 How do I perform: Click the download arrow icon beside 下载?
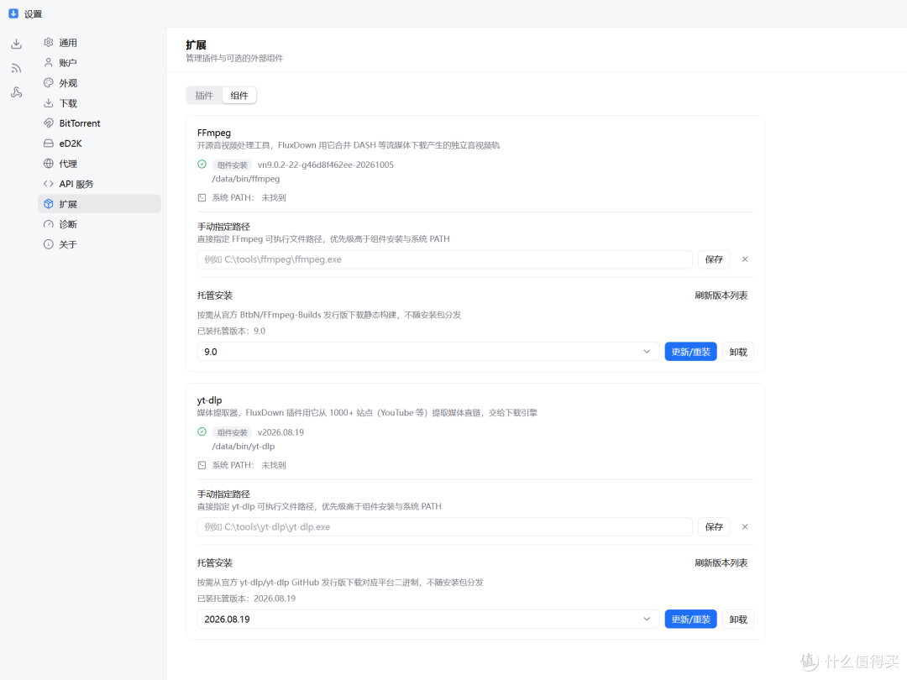click(x=49, y=103)
